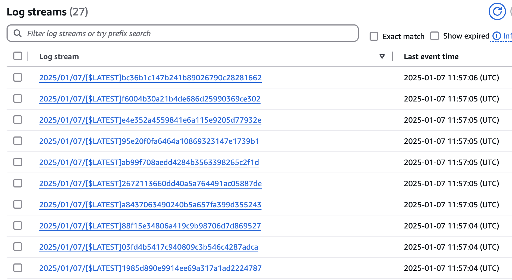Check the row for stream ending 369ce302
This screenshot has width=512, height=280.
tap(18, 99)
